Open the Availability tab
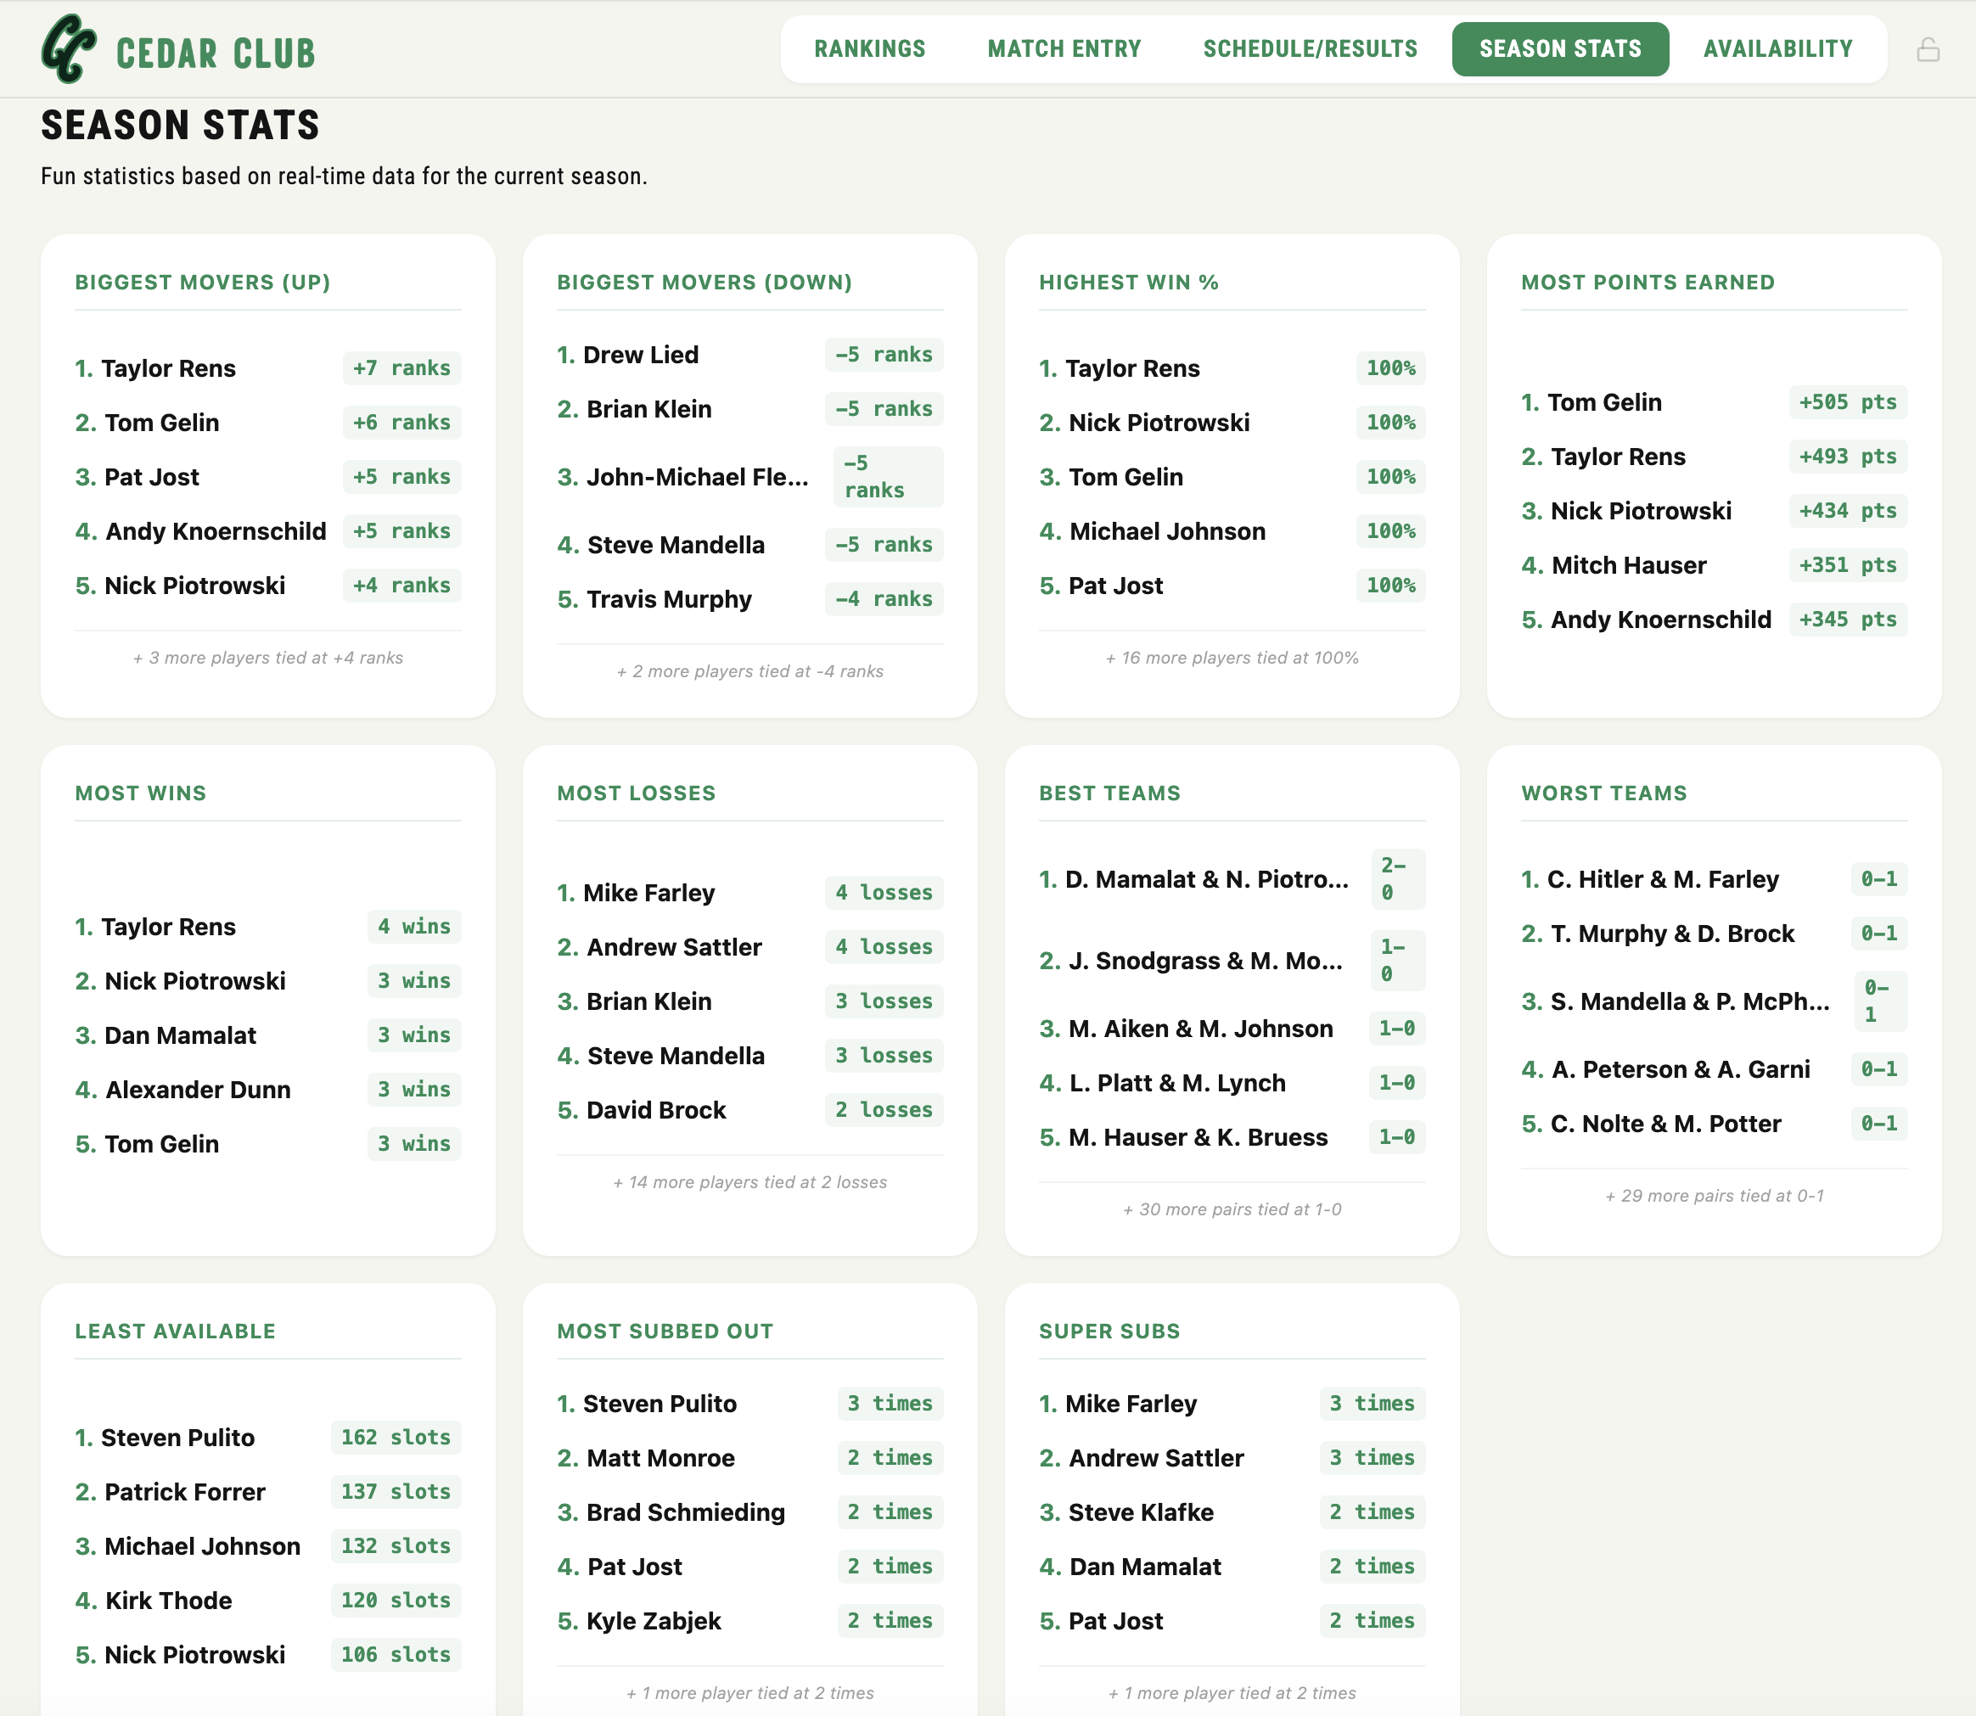 (x=1777, y=49)
